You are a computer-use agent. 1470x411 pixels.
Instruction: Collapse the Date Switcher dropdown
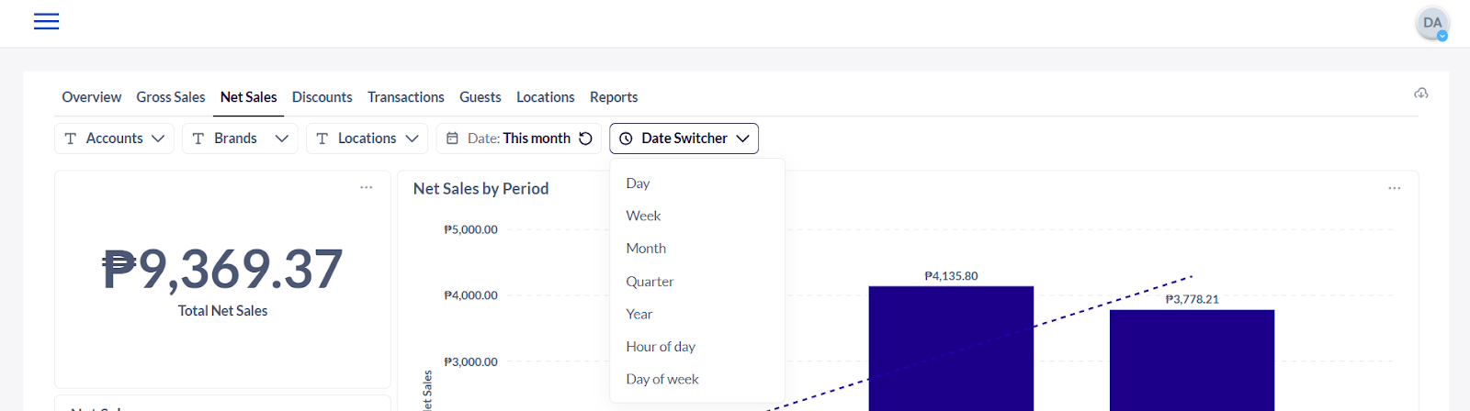(684, 139)
